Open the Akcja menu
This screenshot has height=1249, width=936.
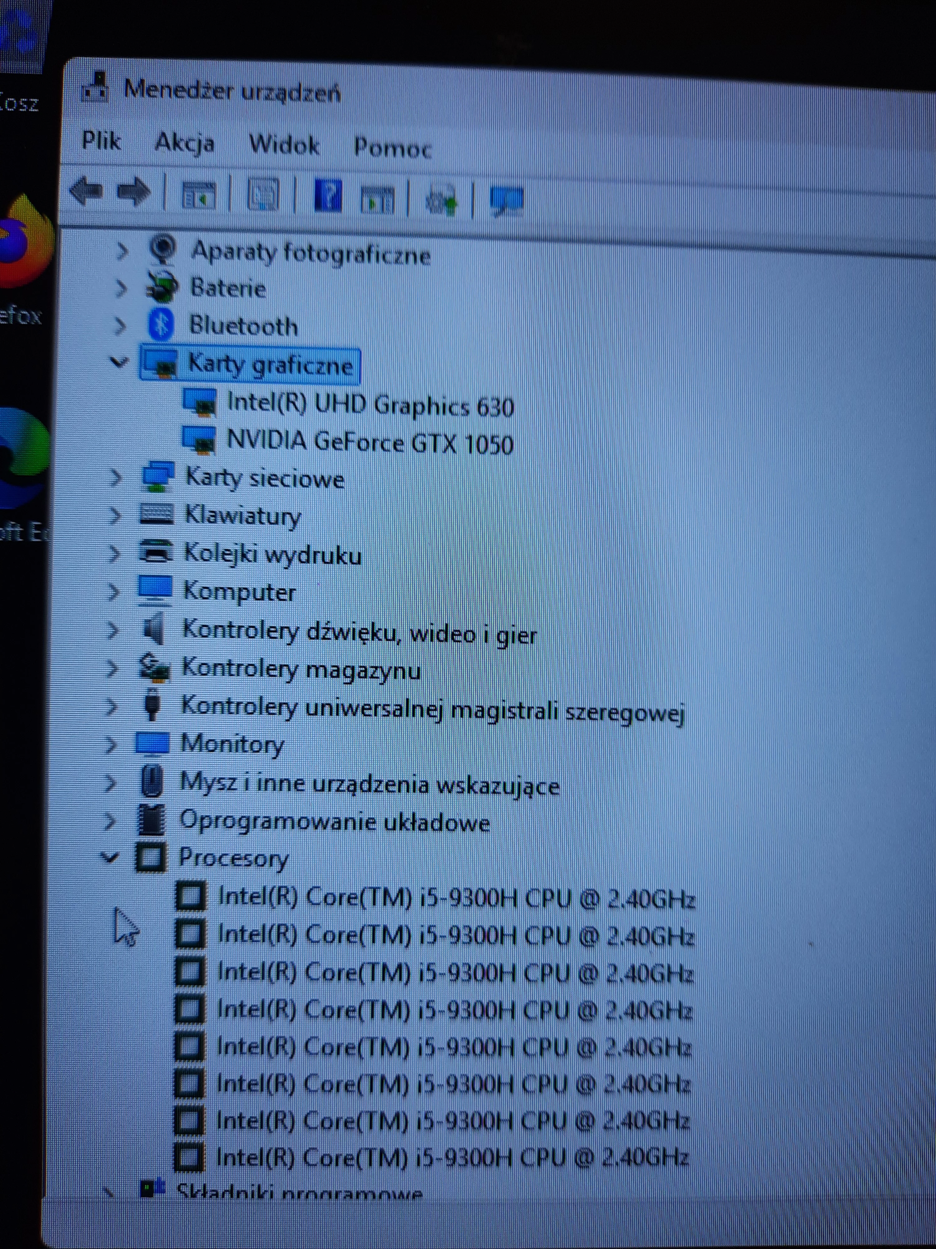[x=184, y=143]
